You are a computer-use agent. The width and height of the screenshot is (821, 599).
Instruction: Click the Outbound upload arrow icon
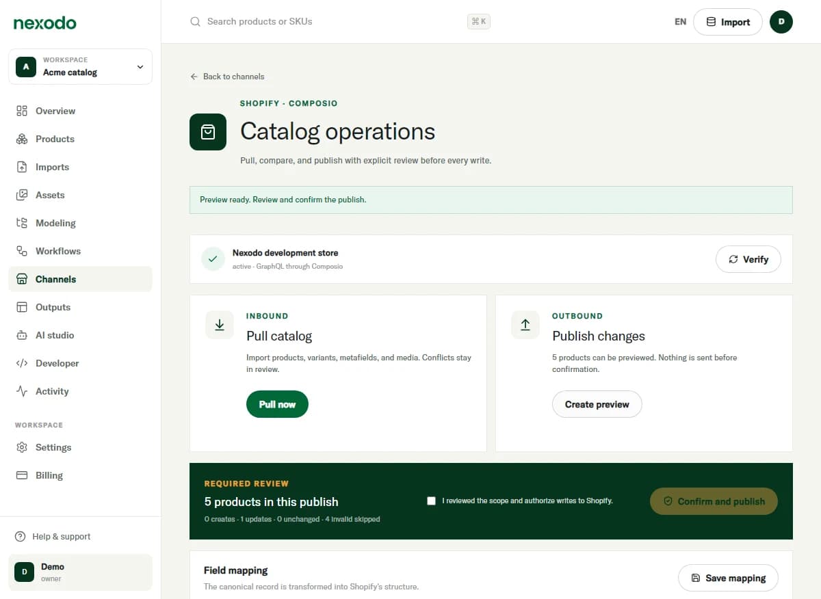525,325
